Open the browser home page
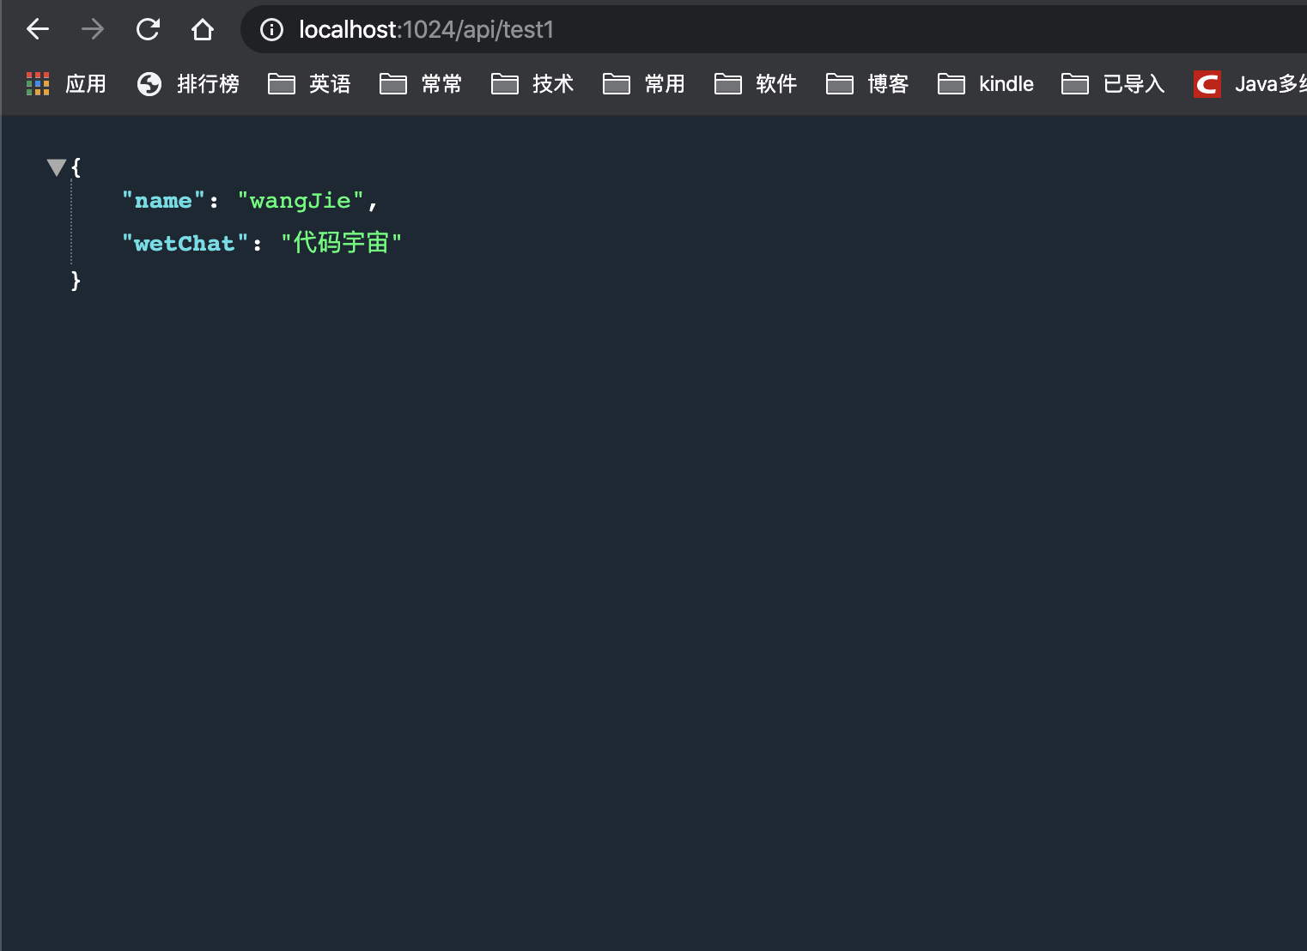 [x=203, y=29]
